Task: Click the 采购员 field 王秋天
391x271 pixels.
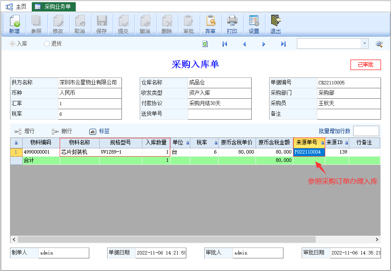Action: pos(349,104)
